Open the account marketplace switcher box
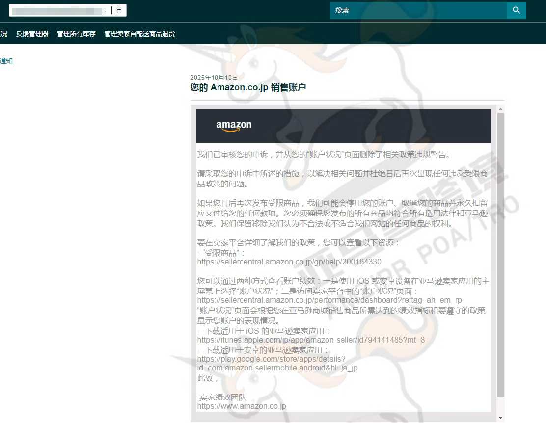546x423 pixels. pyautogui.click(x=68, y=10)
